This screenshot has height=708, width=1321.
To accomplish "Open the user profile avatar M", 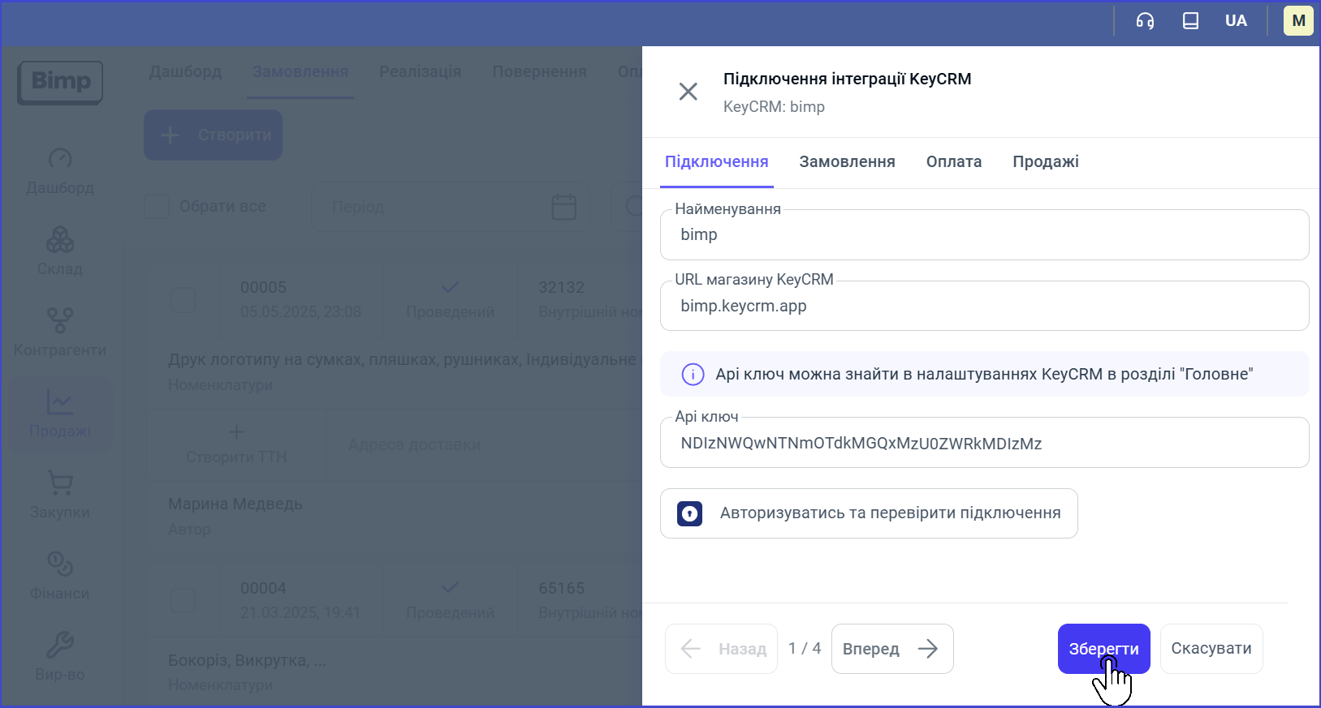I will pos(1298,21).
